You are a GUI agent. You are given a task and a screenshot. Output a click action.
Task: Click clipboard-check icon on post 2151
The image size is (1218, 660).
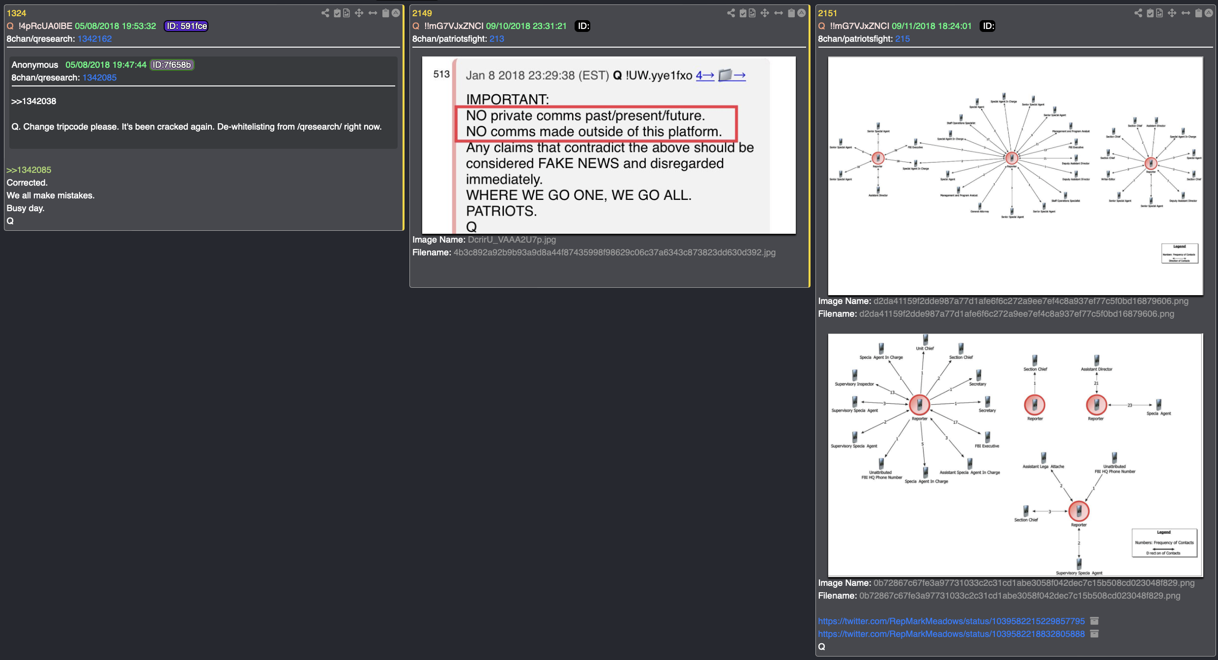[1150, 13]
